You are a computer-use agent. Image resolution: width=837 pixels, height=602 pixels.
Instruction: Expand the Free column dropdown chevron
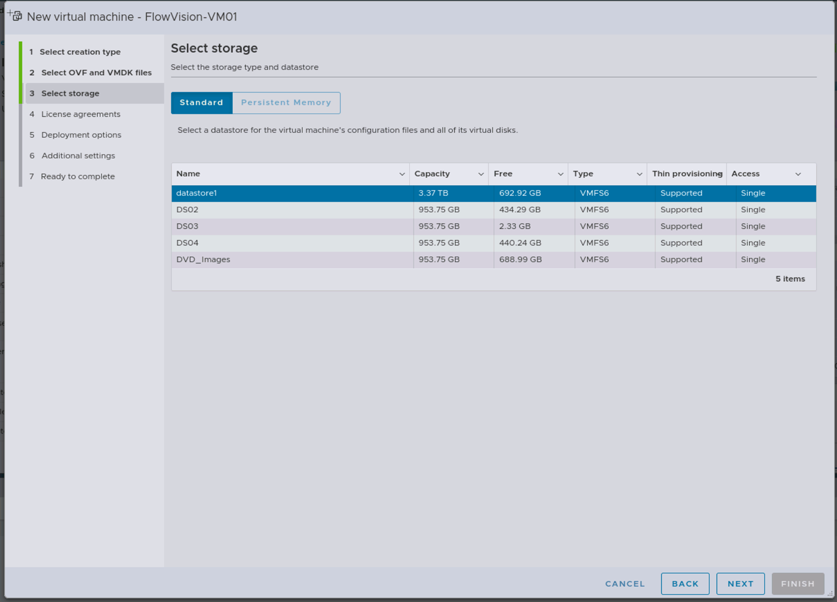(560, 174)
